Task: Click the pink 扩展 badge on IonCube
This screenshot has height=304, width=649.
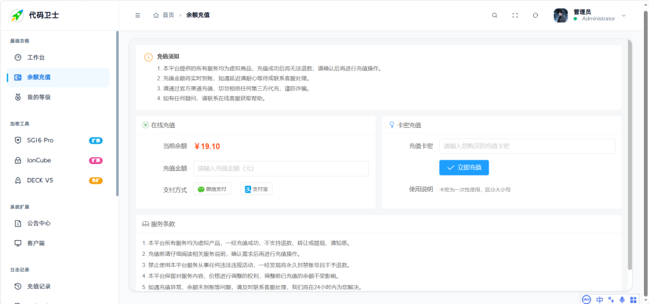Action: point(96,160)
